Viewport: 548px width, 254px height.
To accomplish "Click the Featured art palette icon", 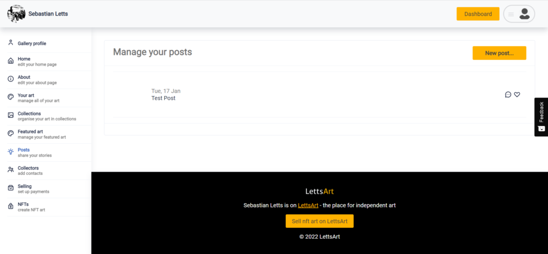I will coord(11,133).
